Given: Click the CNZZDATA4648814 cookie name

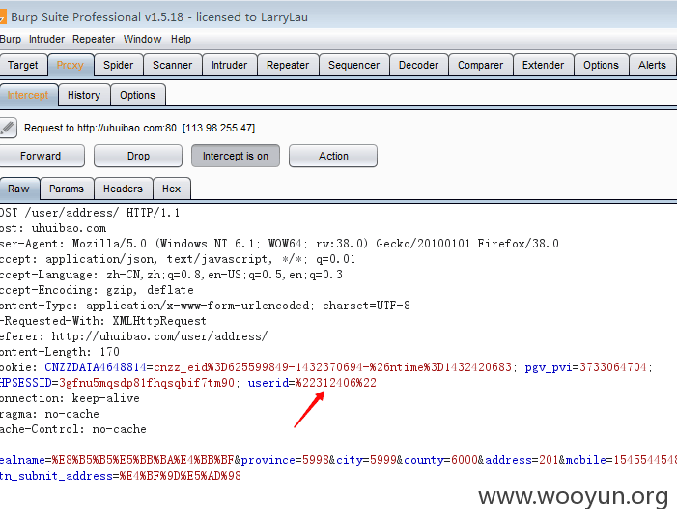Looking at the screenshot, I should 96,367.
